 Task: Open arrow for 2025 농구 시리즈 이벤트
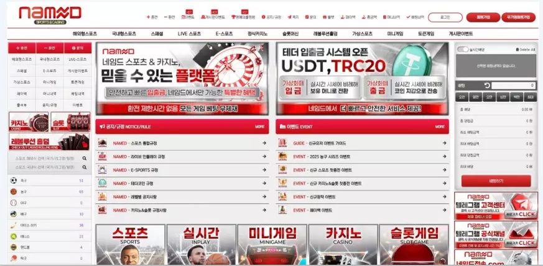[444, 156]
